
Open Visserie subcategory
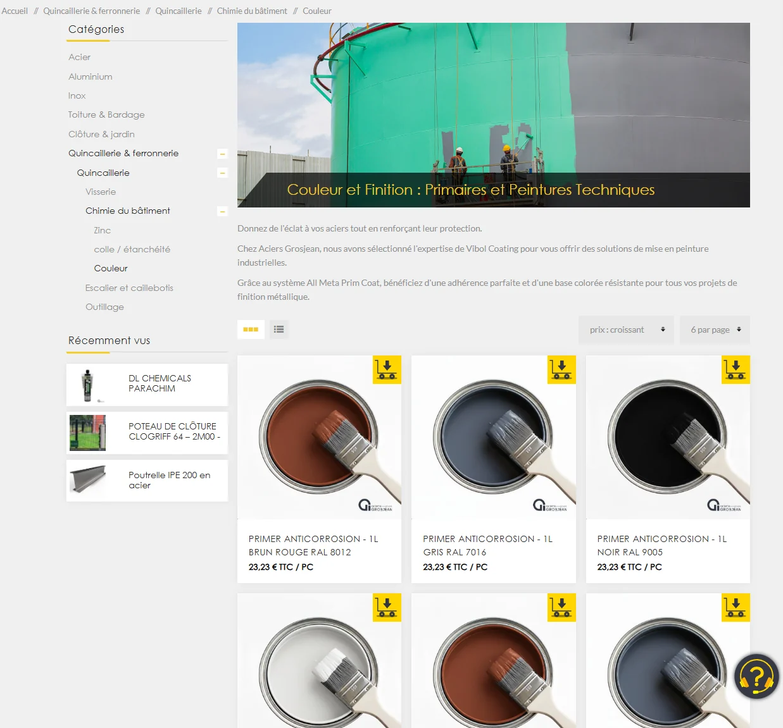[101, 192]
